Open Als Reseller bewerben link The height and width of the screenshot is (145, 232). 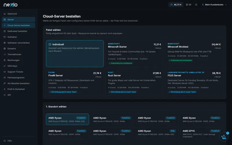[x=19, y=83]
